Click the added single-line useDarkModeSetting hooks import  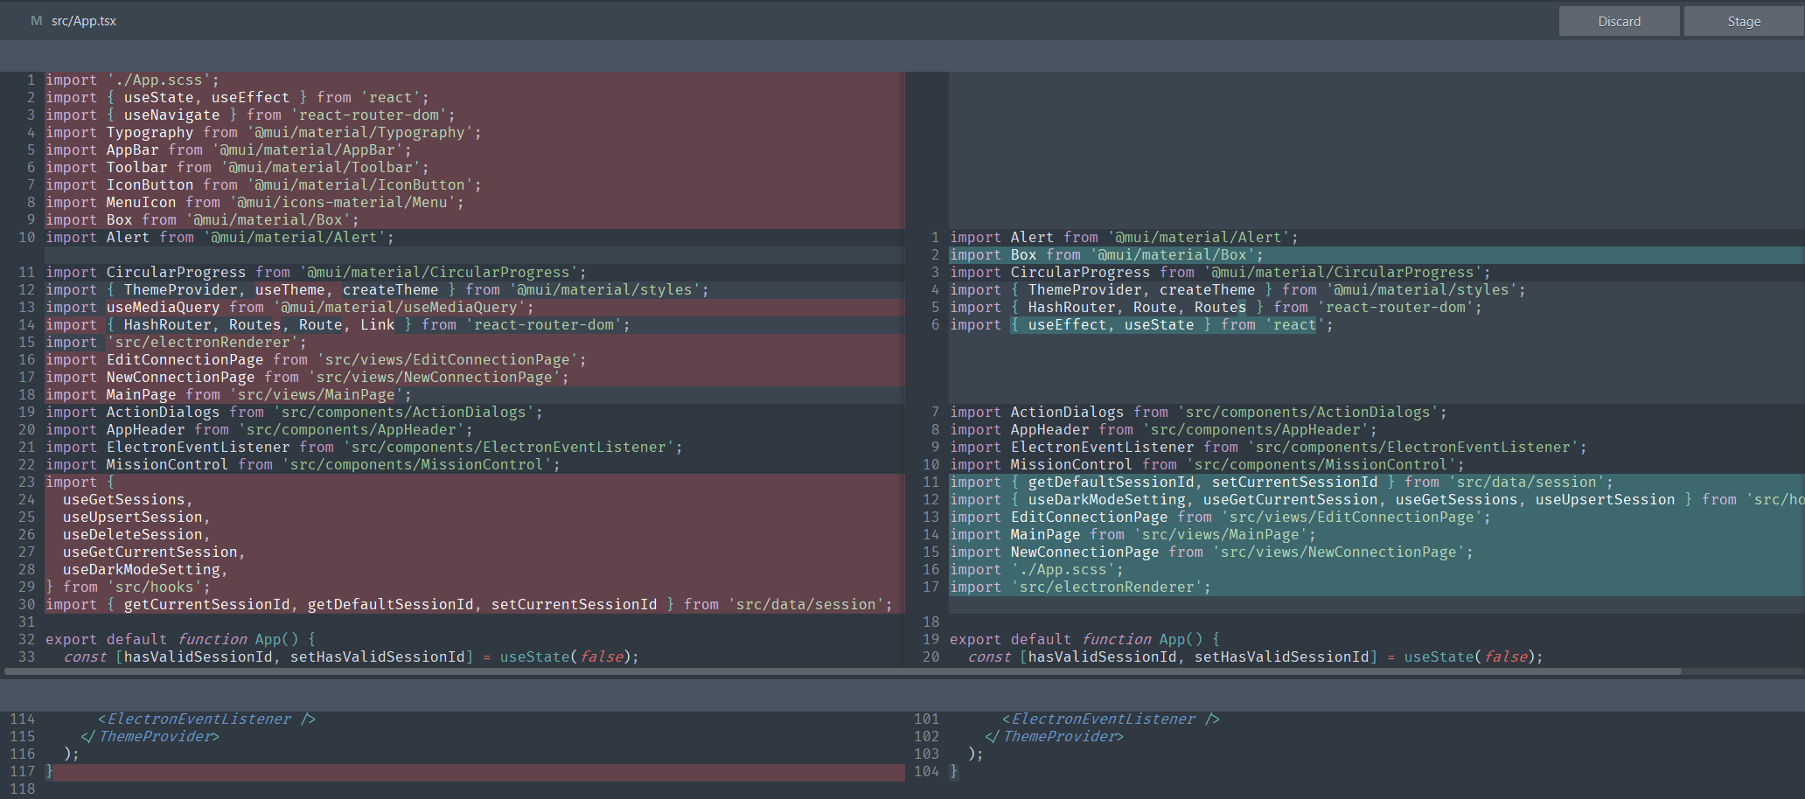tap(1376, 500)
